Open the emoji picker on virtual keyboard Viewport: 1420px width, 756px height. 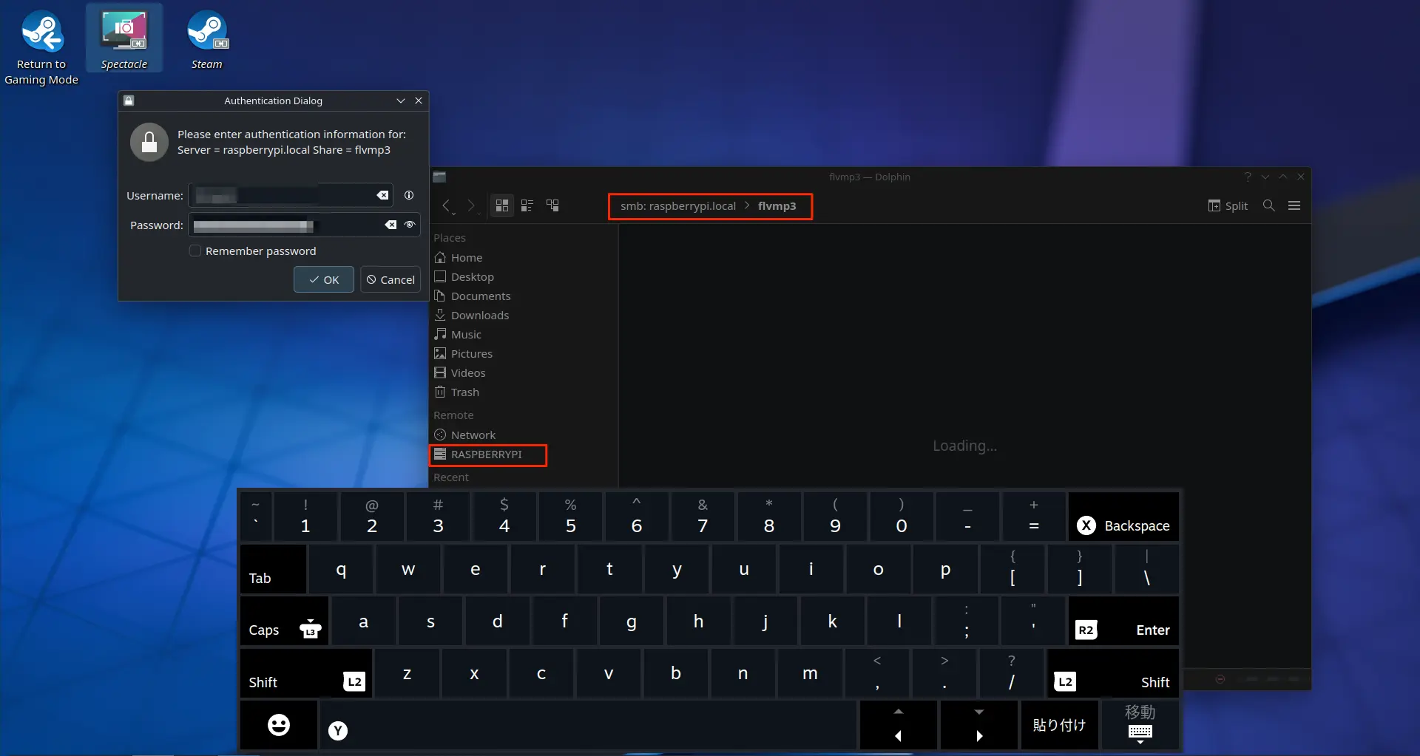pos(279,725)
